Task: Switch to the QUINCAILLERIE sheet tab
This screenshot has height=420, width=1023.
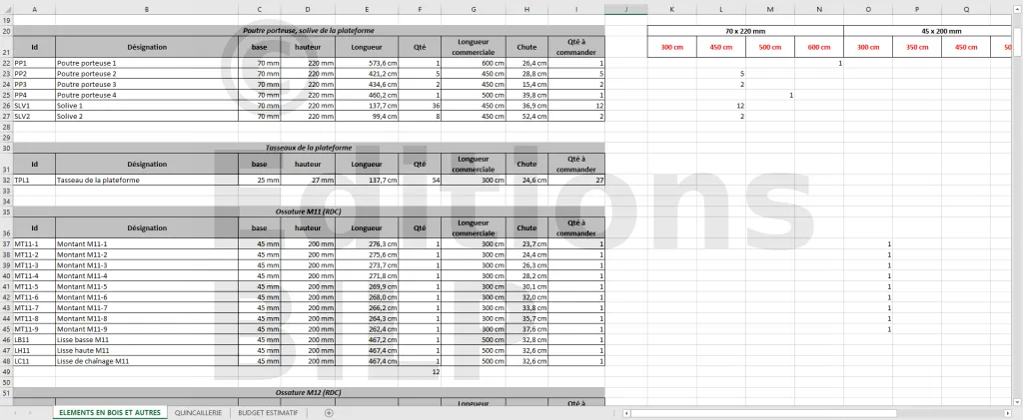Action: click(x=198, y=412)
